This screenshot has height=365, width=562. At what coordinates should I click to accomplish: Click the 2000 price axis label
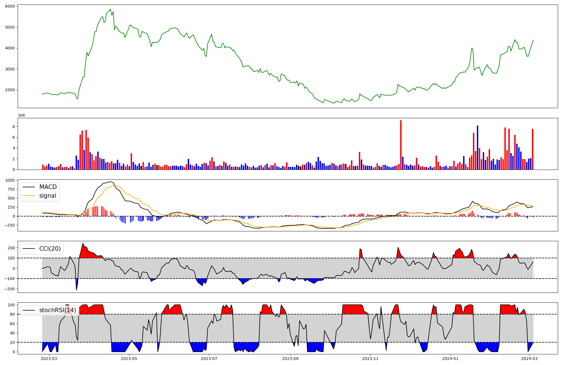click(10, 90)
